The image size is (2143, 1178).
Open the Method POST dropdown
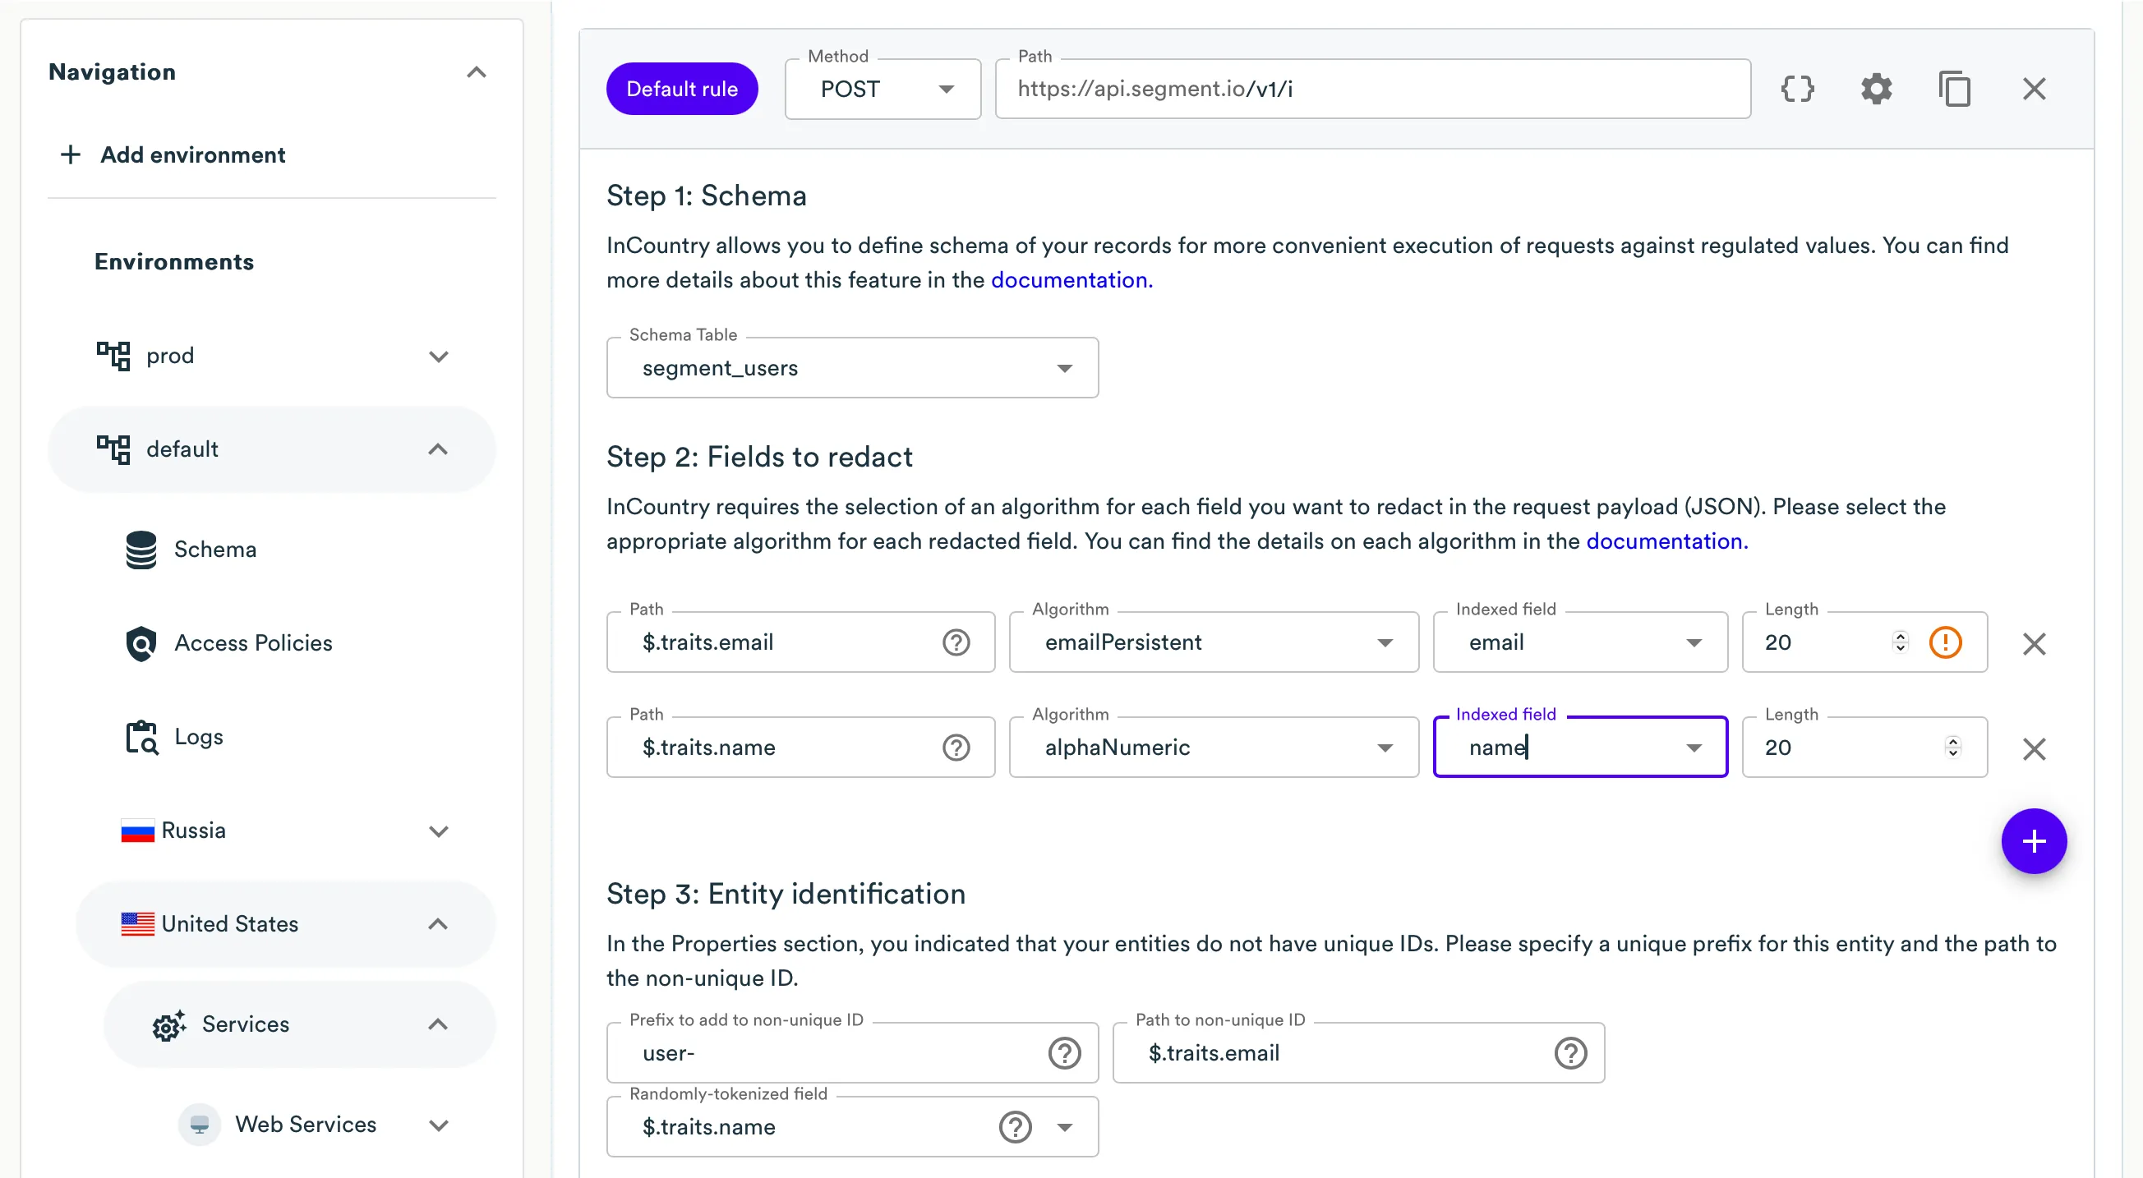(883, 89)
